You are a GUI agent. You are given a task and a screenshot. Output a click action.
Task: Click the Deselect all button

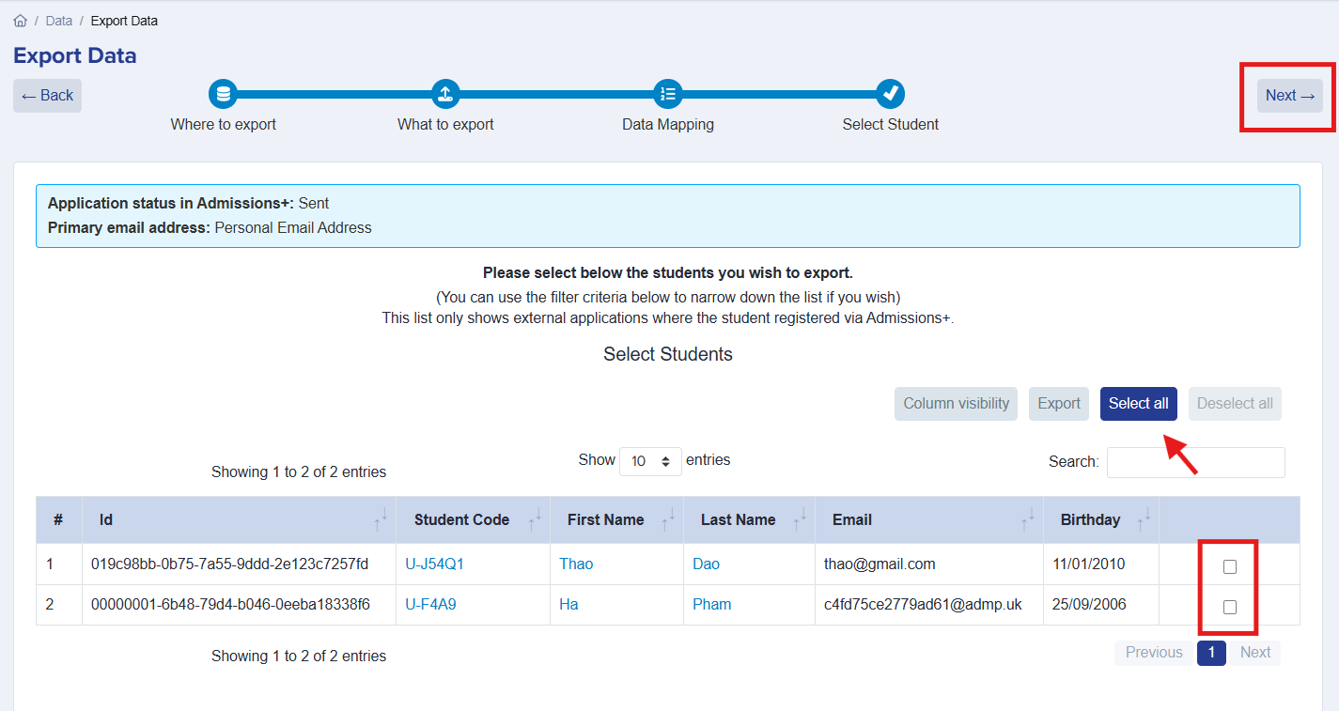click(x=1235, y=404)
